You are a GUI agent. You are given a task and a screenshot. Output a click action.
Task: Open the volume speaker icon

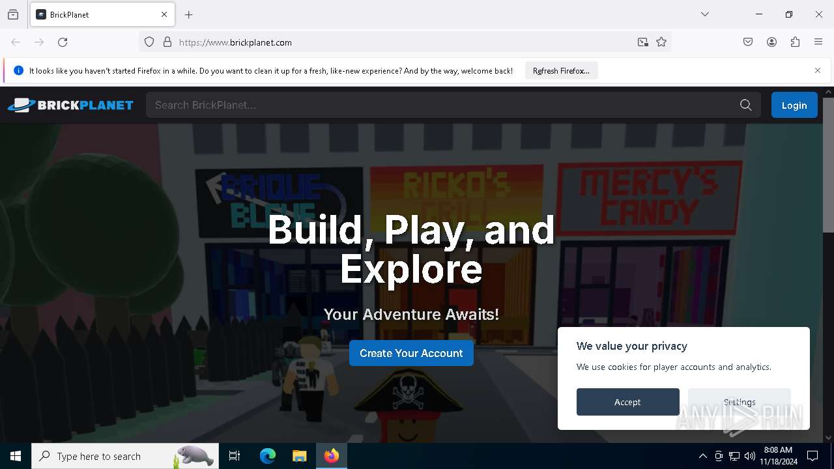click(x=750, y=456)
